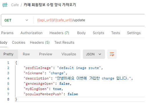Click the request name 카페 회원정보 수정 양식 가져오기
The width and height of the screenshot is (146, 106).
point(50,5)
